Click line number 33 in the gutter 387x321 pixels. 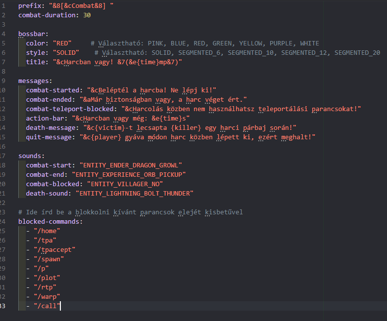pyautogui.click(x=2, y=306)
